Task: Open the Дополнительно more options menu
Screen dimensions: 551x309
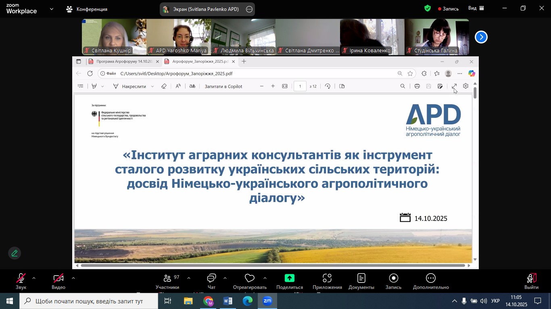Action: click(430, 278)
